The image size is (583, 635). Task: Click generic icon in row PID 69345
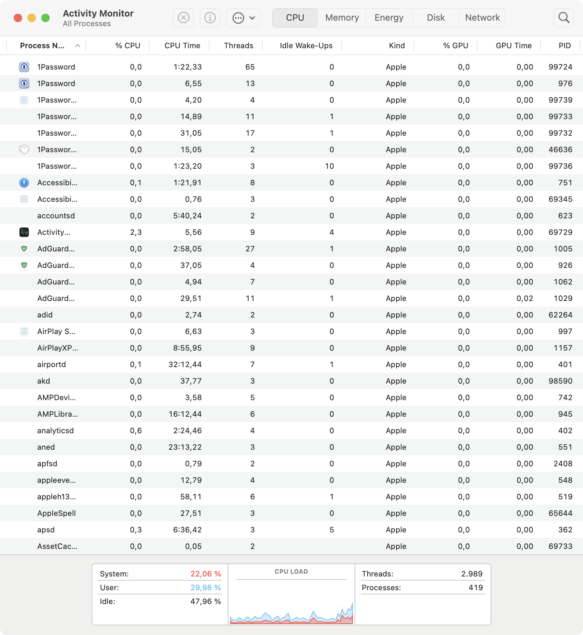24,199
